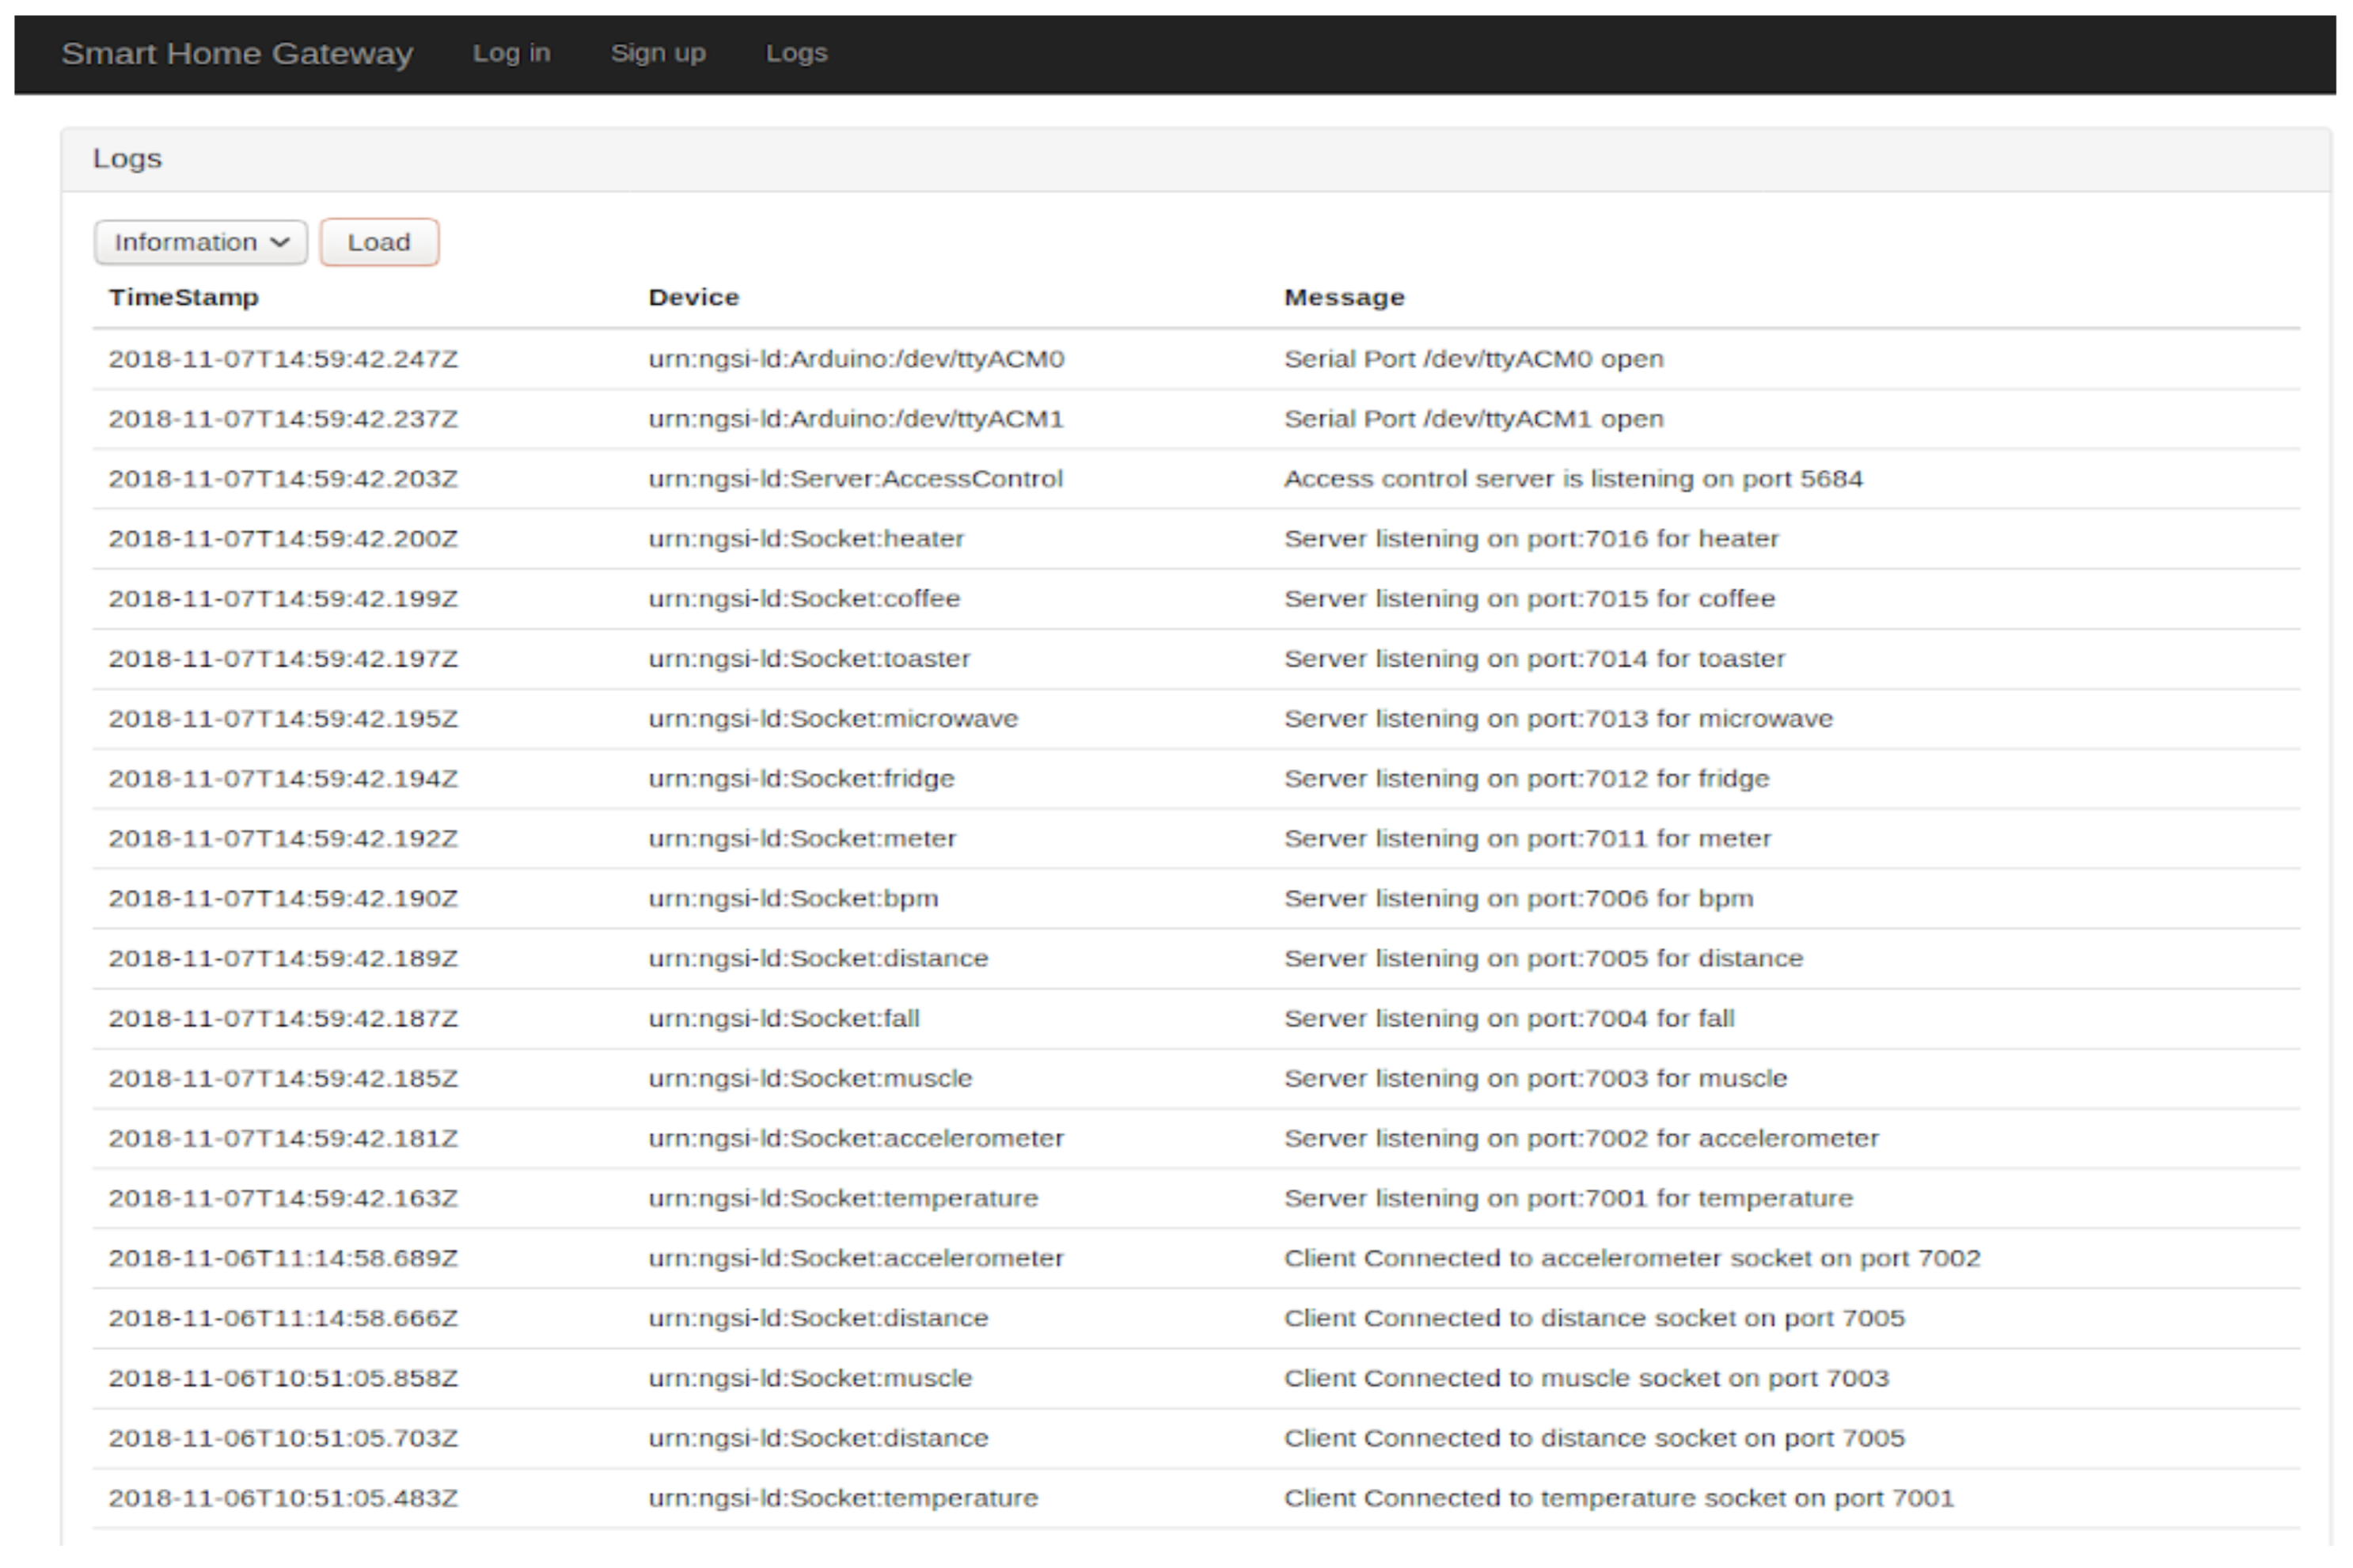Click the Socket:coffee device cell

click(803, 599)
